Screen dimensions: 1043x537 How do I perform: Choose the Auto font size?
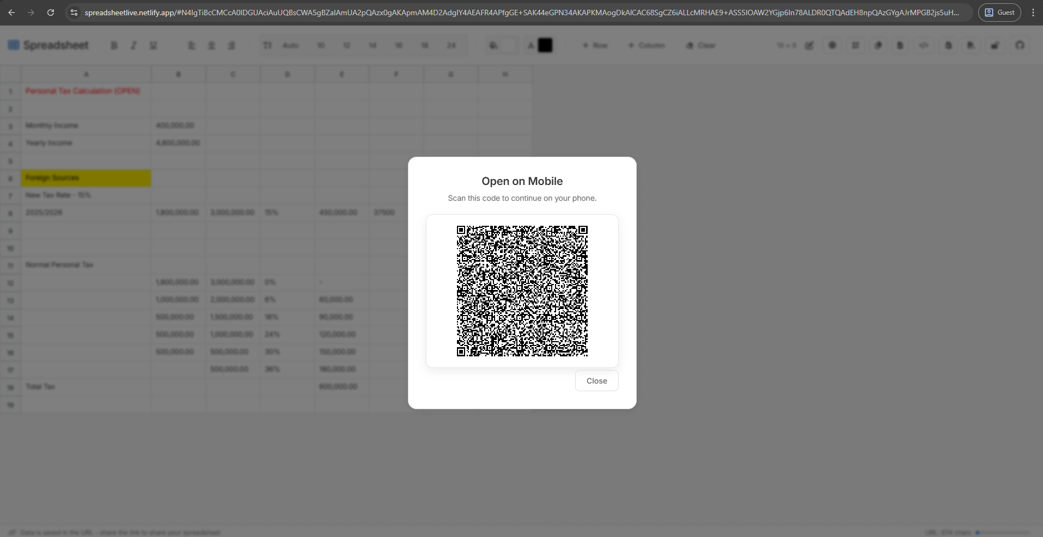point(290,46)
